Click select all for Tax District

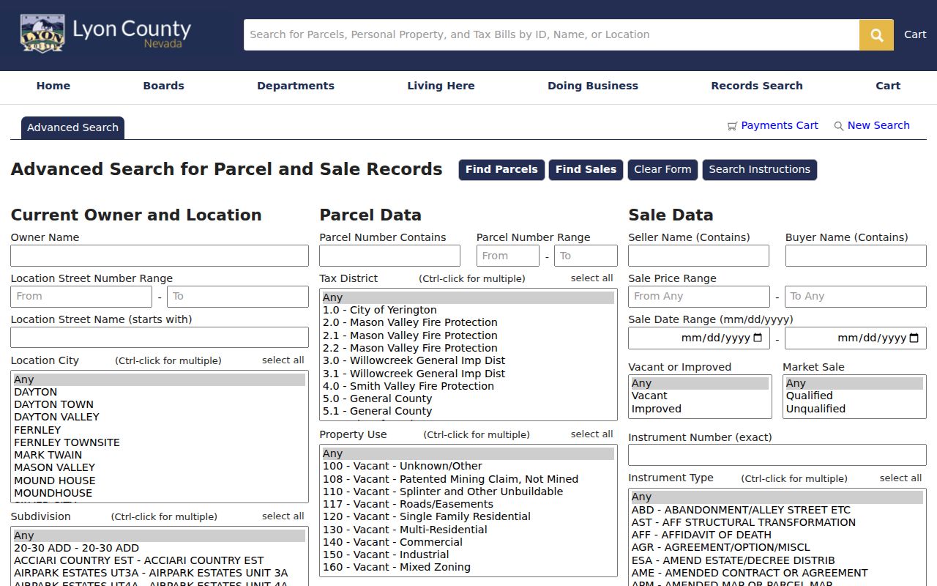pyautogui.click(x=592, y=278)
